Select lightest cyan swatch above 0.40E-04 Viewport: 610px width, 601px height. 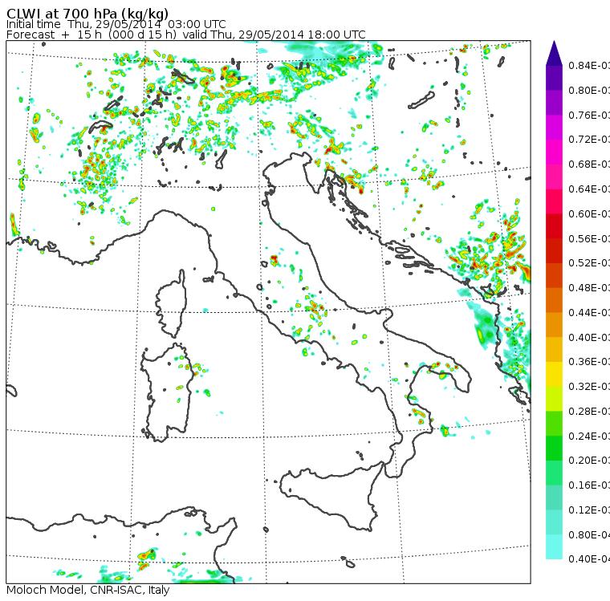click(x=554, y=547)
